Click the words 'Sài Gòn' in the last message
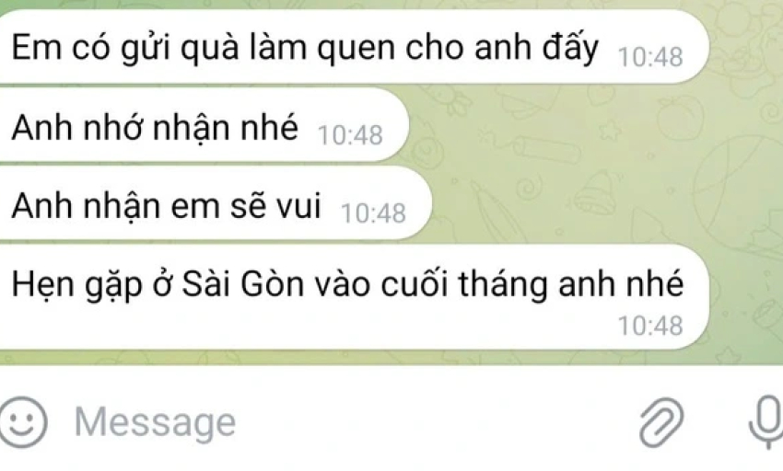Screen dimensions: 783x471 [x=242, y=284]
